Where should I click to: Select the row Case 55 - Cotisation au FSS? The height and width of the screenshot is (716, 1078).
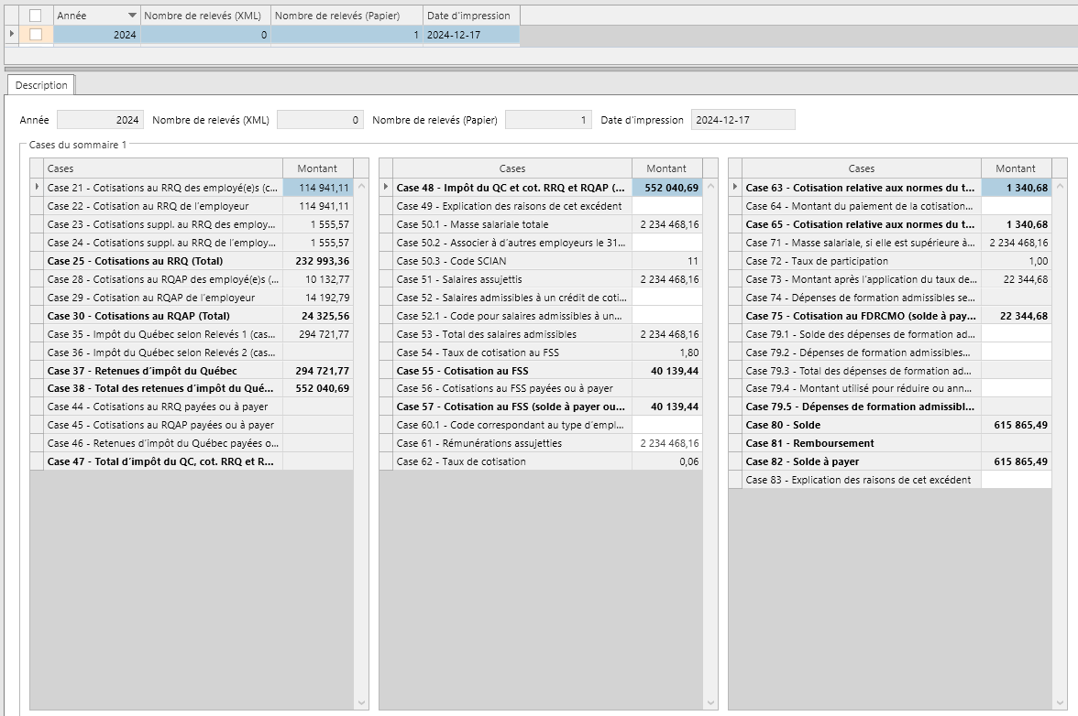(541, 371)
